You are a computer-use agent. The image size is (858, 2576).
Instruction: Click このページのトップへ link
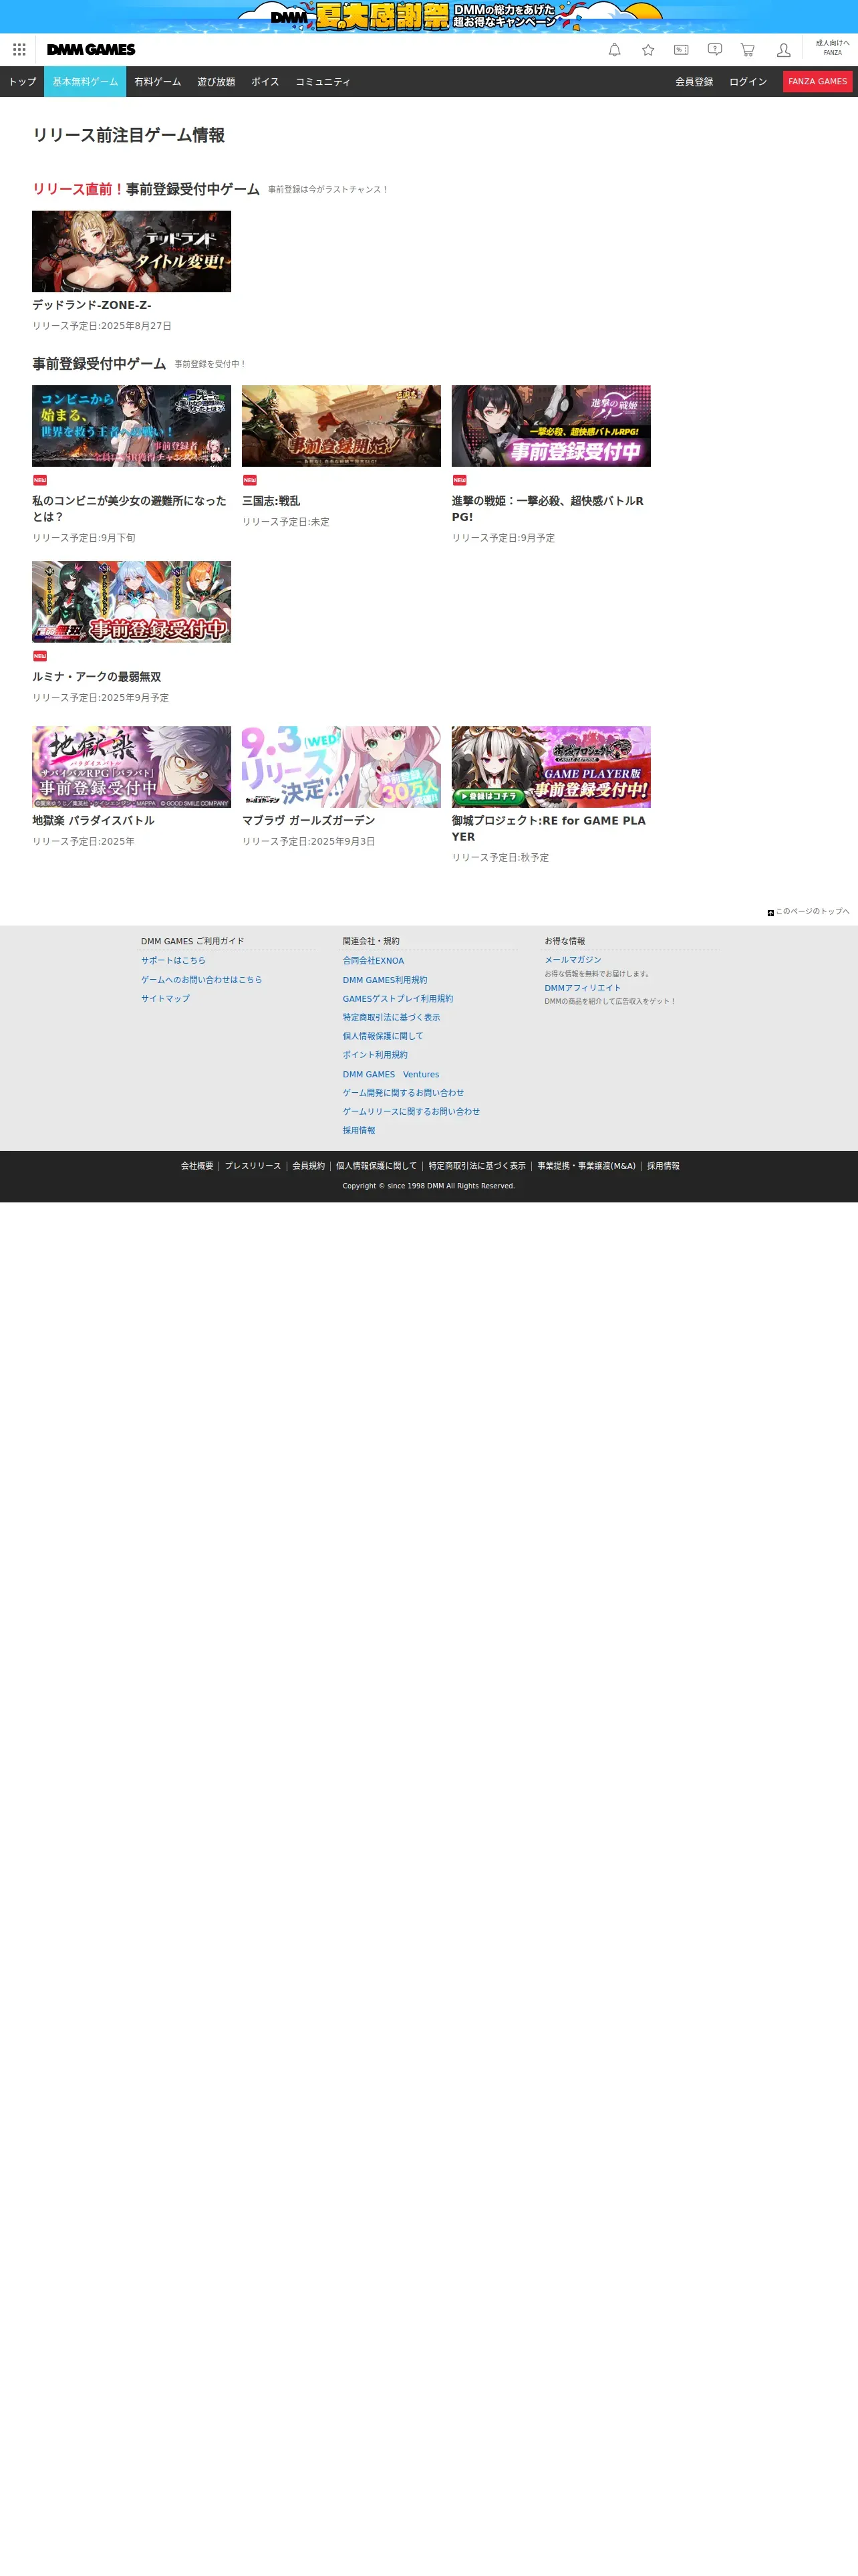812,912
